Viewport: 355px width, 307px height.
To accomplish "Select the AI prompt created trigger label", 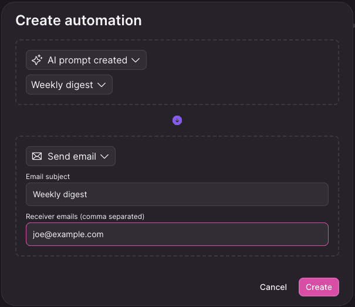I will (87, 60).
